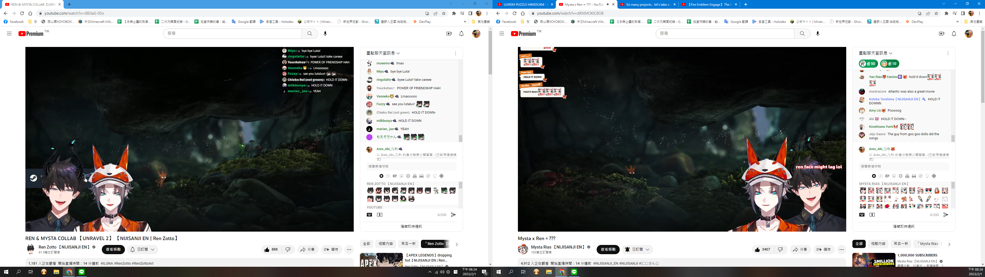Dislike the Ren Zotto video
This screenshot has height=277, width=985.
288,250
